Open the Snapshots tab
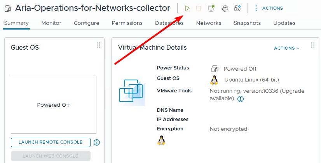 (x=247, y=23)
